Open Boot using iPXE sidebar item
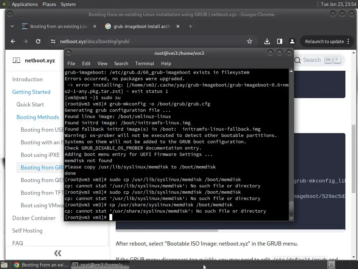This screenshot has width=358, height=269. 40,155
